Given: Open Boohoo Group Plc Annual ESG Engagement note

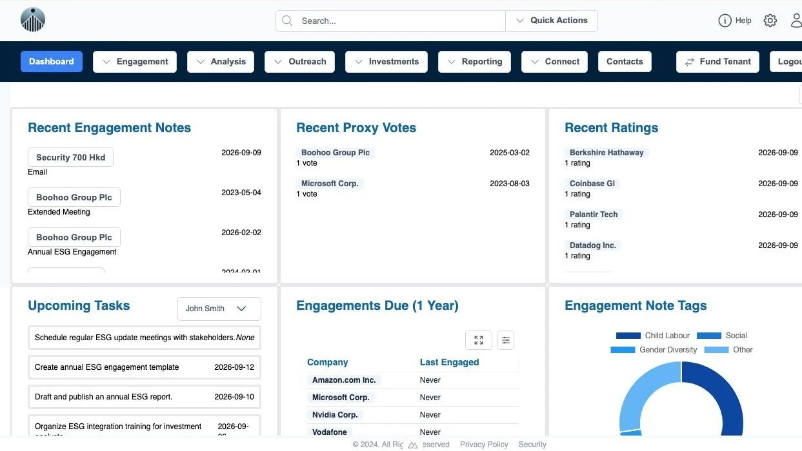Looking at the screenshot, I should (x=74, y=238).
